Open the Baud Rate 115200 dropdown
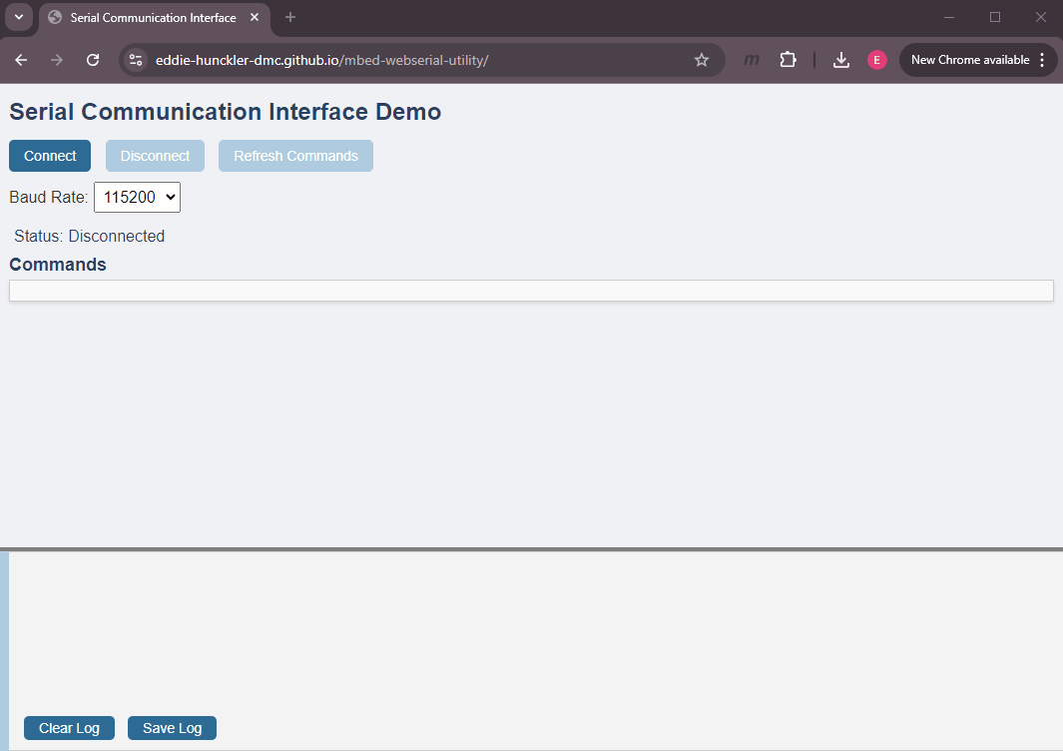Viewport: 1063px width, 751px height. [137, 197]
